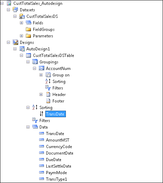163x183 pixels.
Task: Click the Fields icon under CustTotalSalesDS
Action: click(28, 23)
